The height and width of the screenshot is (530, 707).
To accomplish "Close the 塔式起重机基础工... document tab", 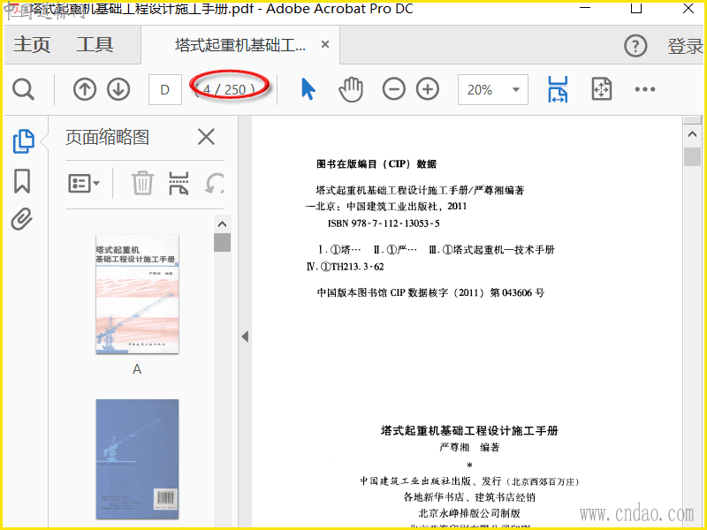I will (x=324, y=45).
